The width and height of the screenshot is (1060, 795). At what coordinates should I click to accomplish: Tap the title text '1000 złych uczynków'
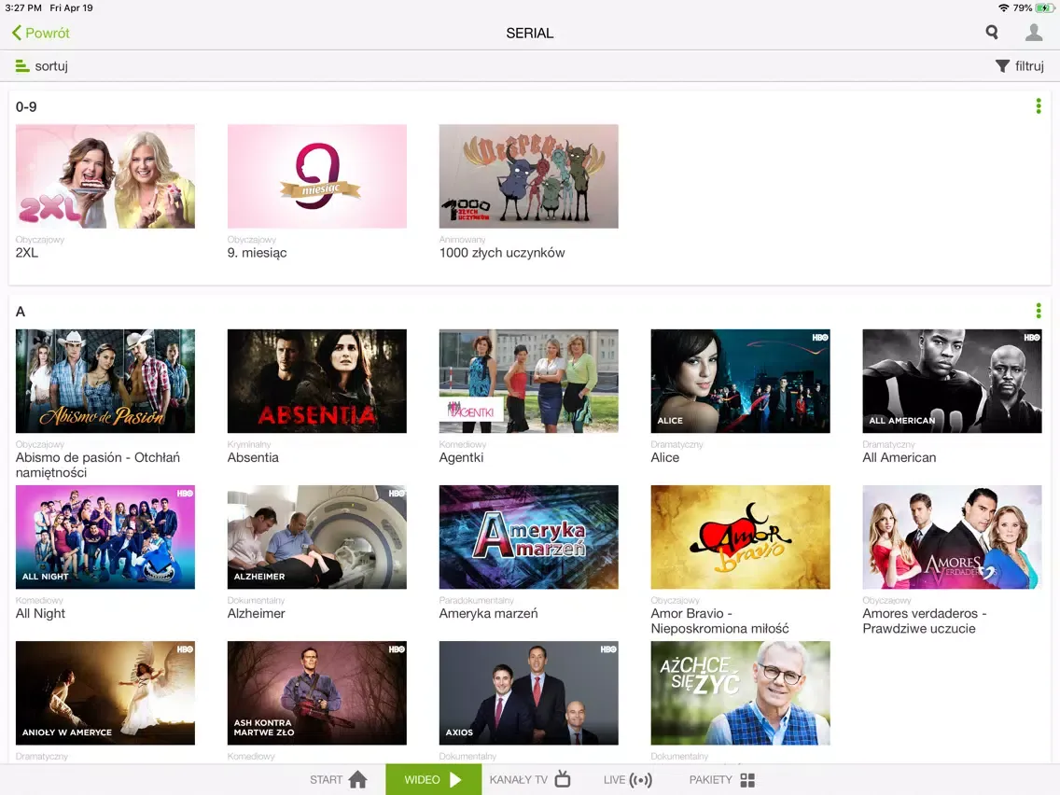[502, 253]
